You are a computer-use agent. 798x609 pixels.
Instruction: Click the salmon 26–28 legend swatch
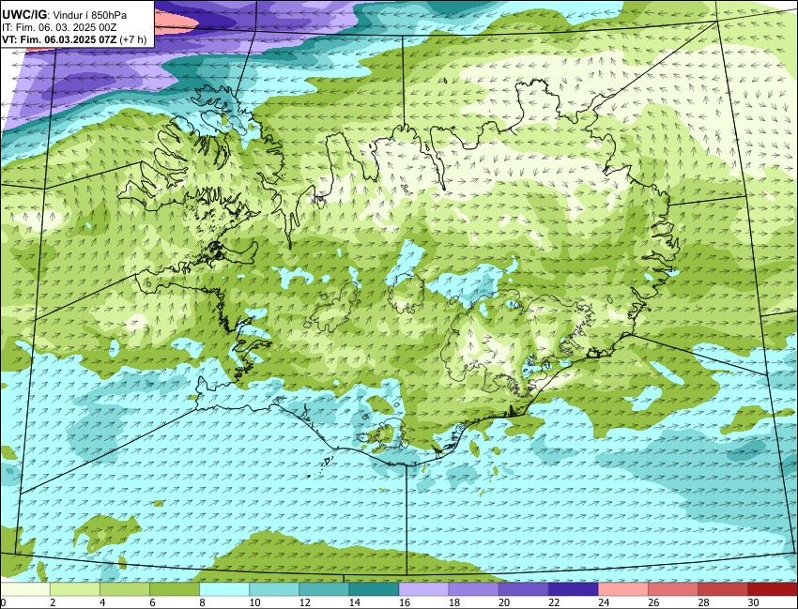pyautogui.click(x=673, y=589)
